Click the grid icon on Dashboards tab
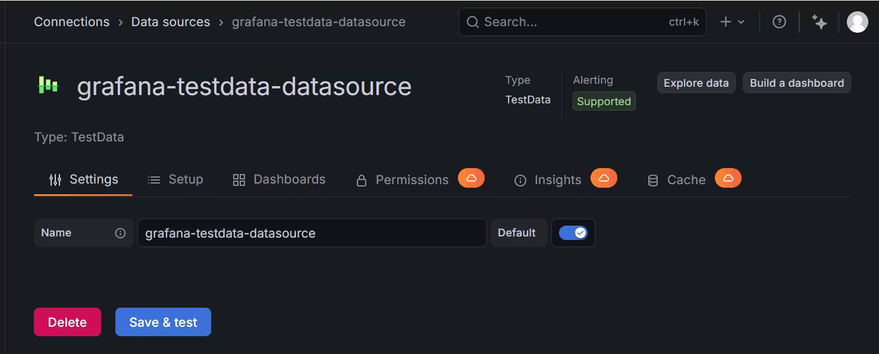The image size is (879, 354). [x=239, y=180]
